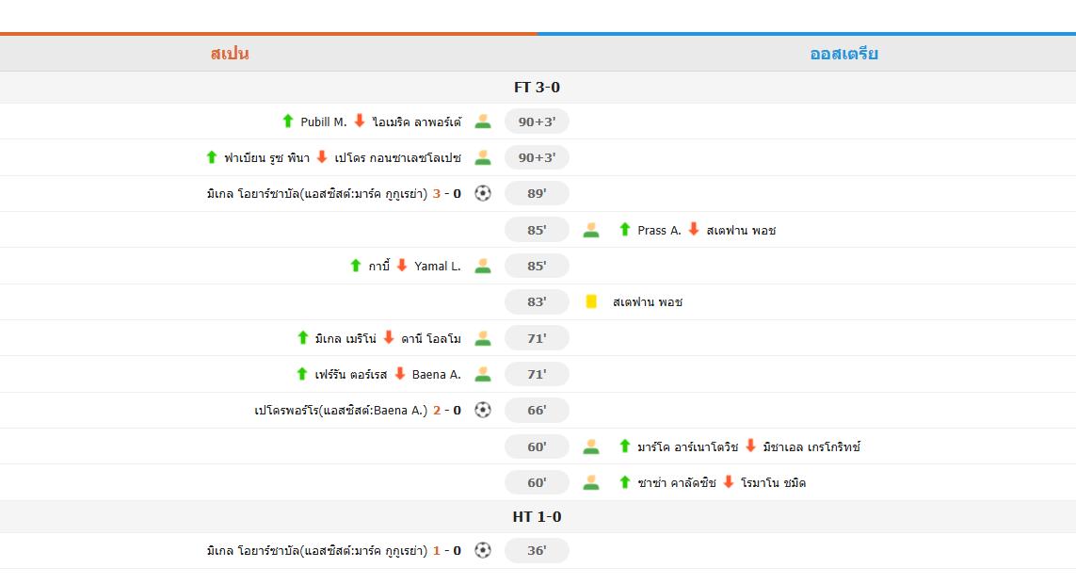Click the goal ball icon at 66'
Screen dimensions: 1076x584
[483, 411]
